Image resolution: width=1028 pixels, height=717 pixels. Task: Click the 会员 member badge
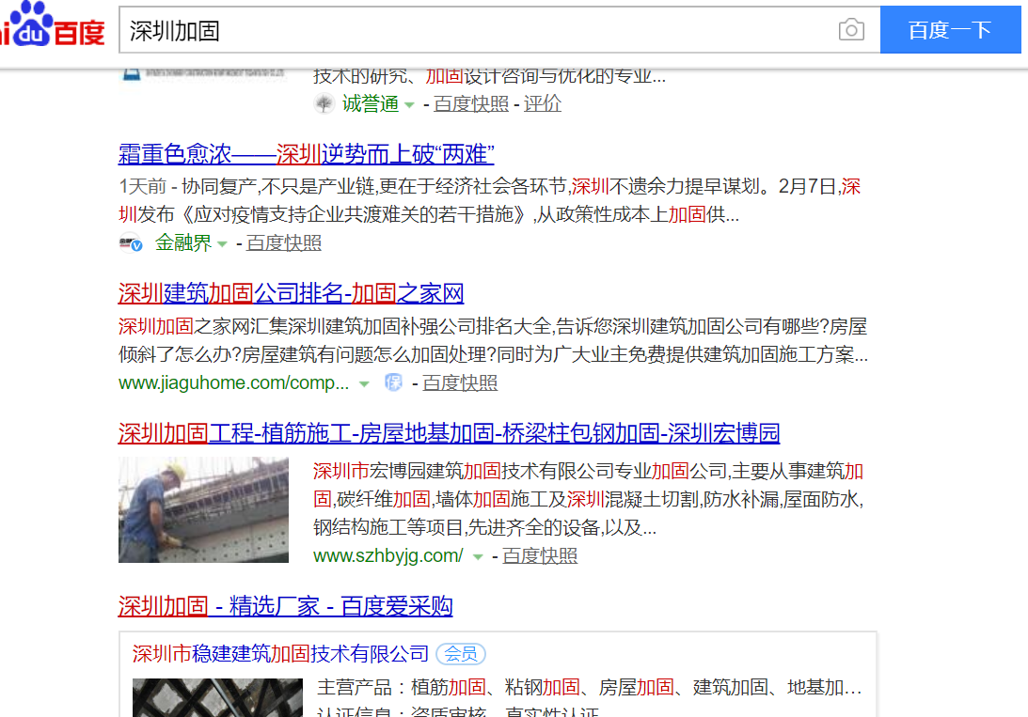[461, 653]
